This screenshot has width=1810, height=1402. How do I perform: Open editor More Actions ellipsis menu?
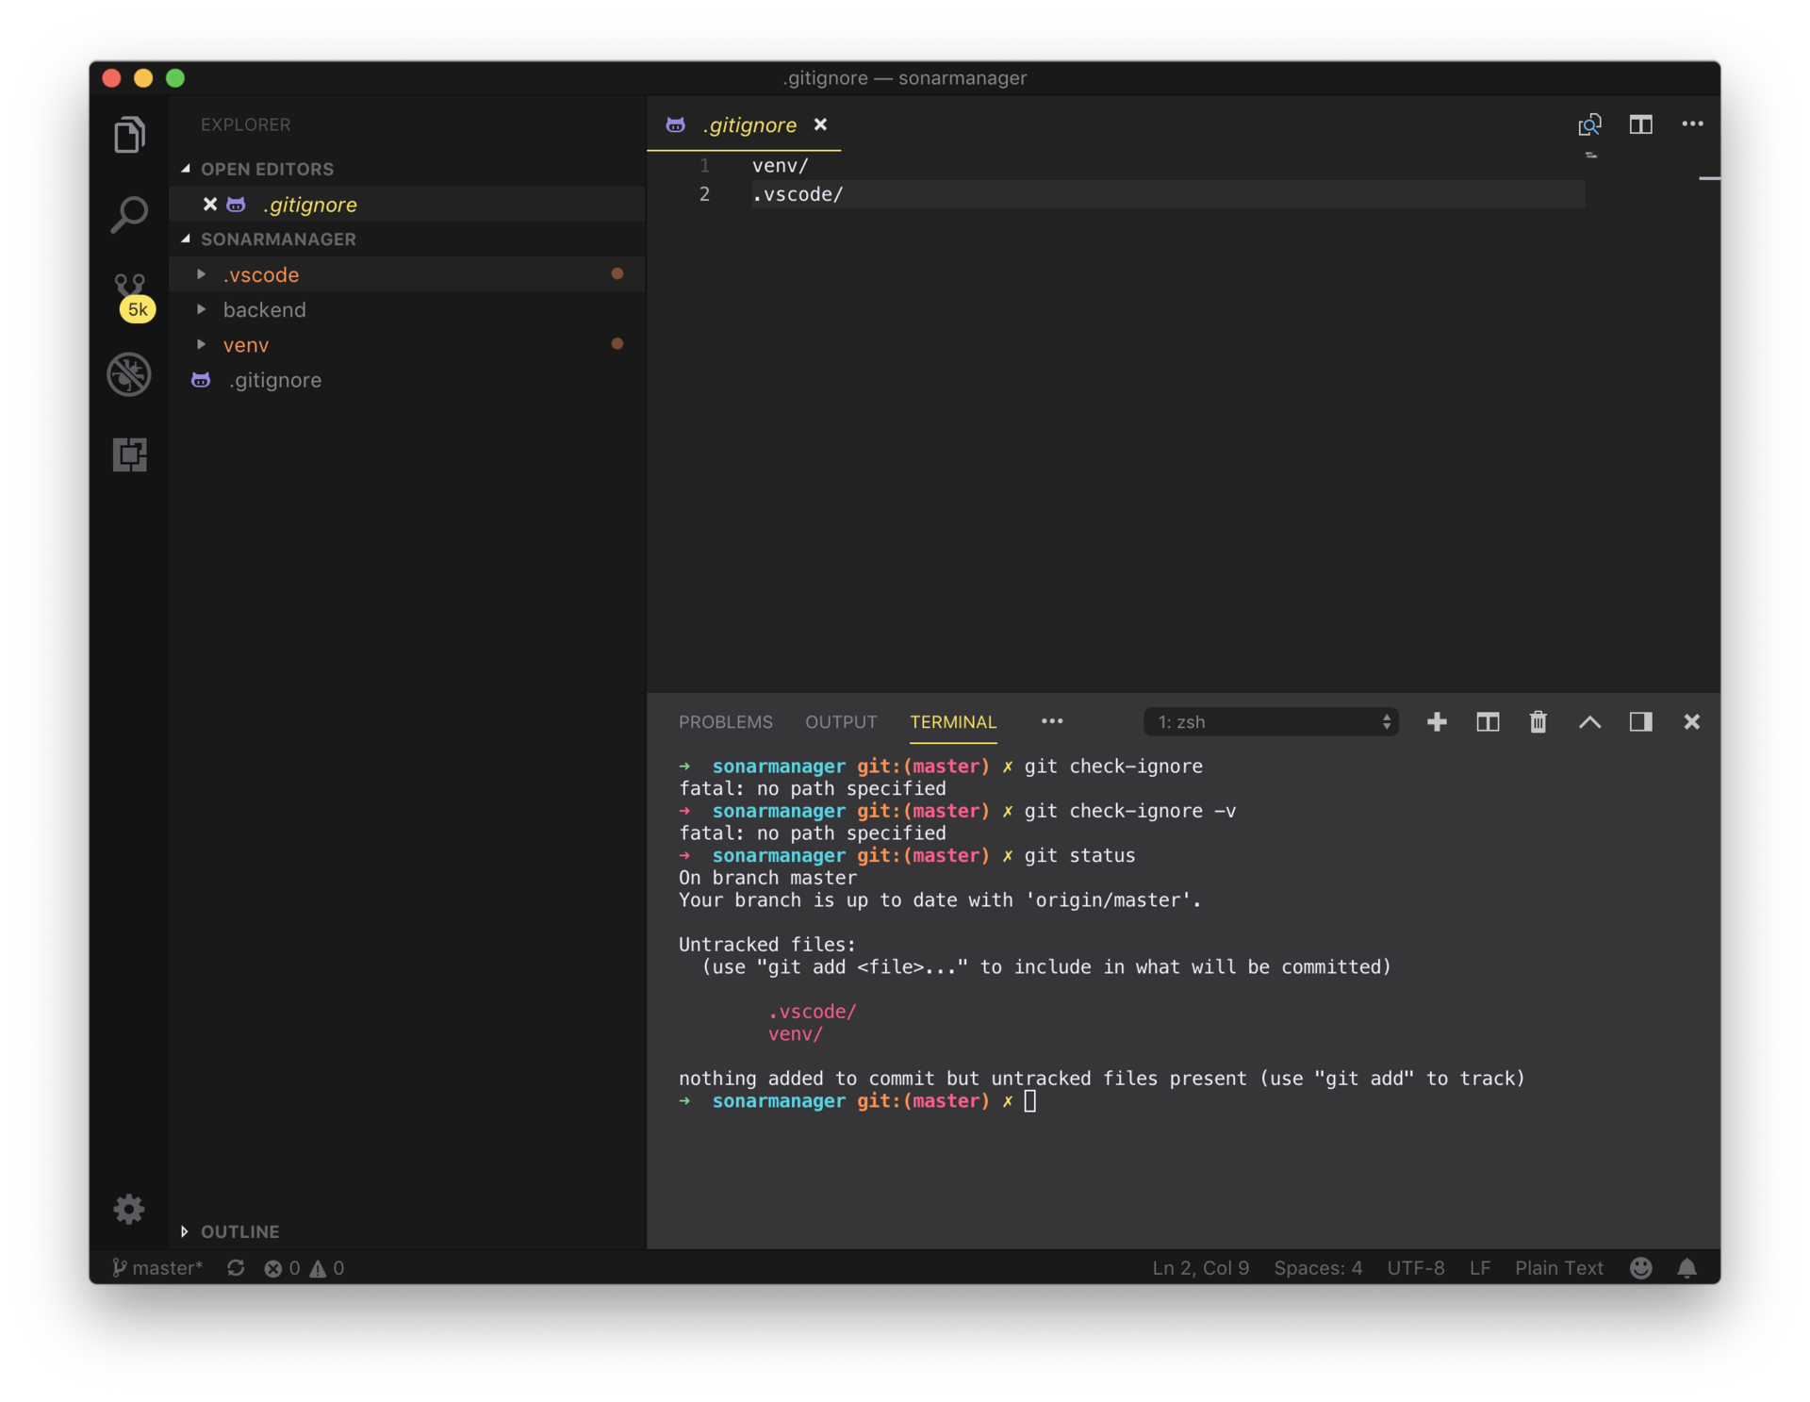click(1692, 124)
